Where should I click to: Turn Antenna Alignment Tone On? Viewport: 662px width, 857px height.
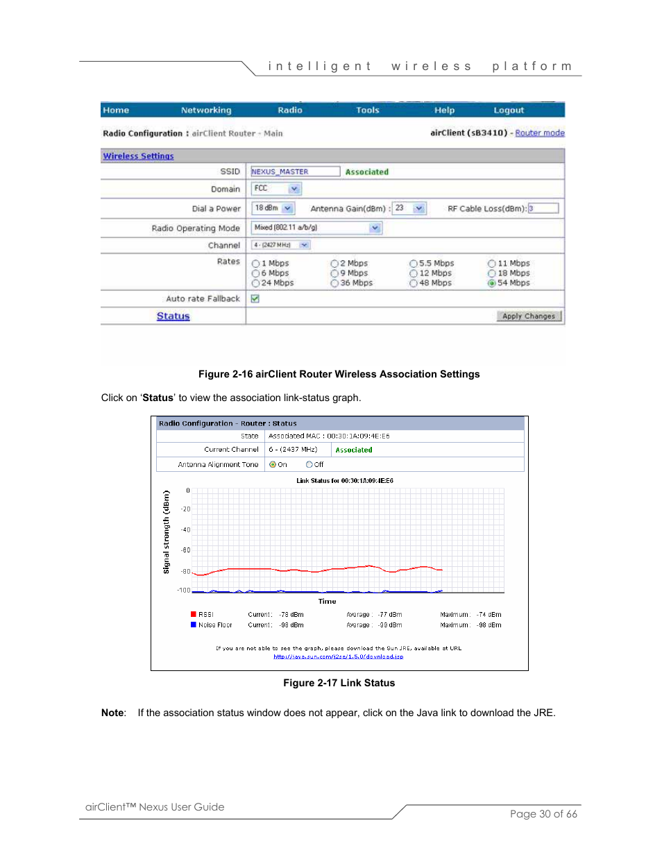pos(273,465)
